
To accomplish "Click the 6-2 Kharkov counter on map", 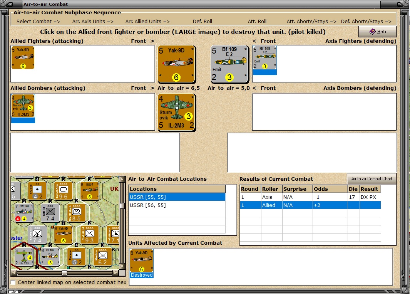I will (x=102, y=257).
